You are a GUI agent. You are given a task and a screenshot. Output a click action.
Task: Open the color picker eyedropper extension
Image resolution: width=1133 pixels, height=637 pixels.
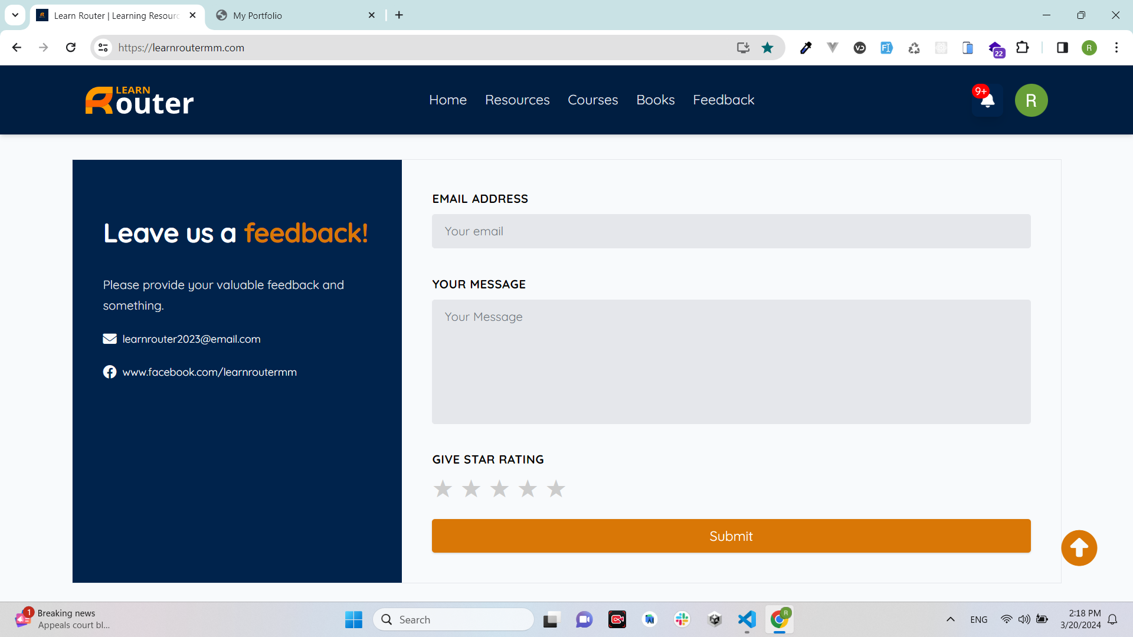coord(805,48)
